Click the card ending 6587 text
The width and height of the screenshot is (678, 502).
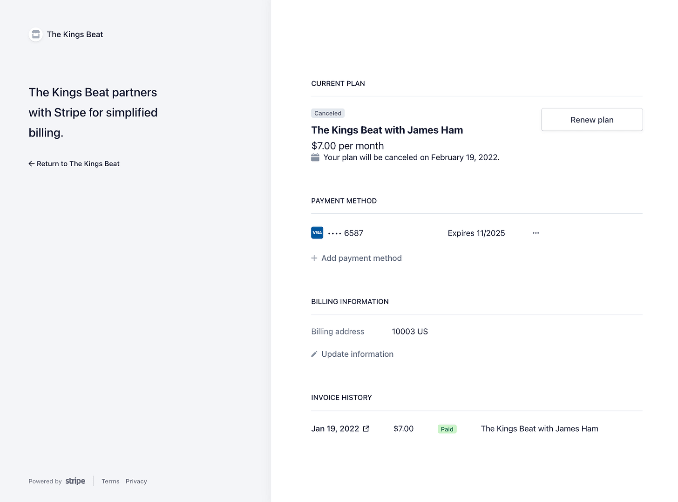coord(346,233)
